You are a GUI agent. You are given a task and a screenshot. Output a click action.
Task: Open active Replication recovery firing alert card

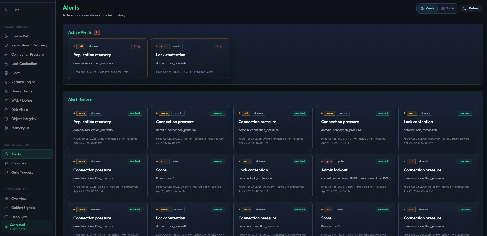pos(108,59)
